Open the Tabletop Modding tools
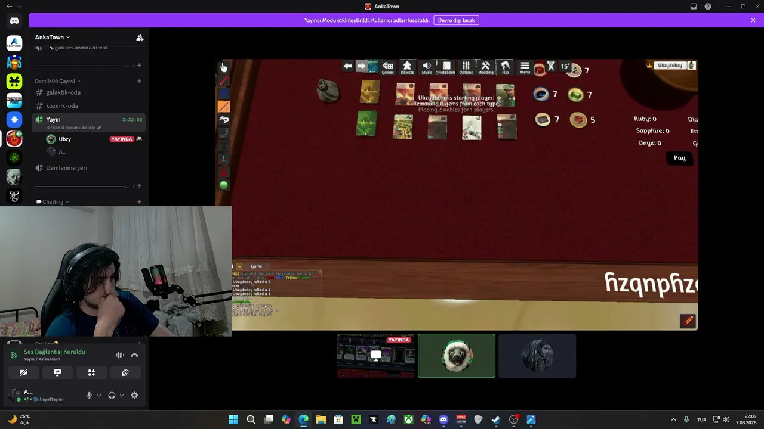The width and height of the screenshot is (764, 429). click(x=486, y=67)
